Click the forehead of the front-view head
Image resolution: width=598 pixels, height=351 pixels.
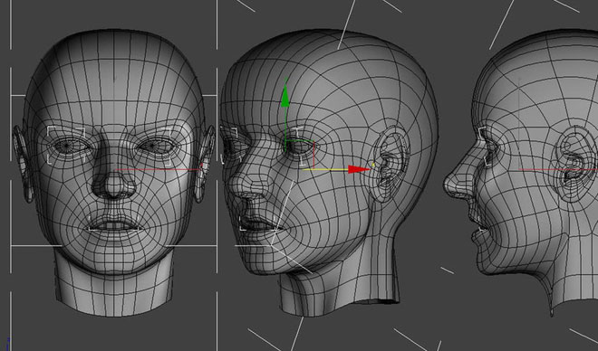(113, 88)
